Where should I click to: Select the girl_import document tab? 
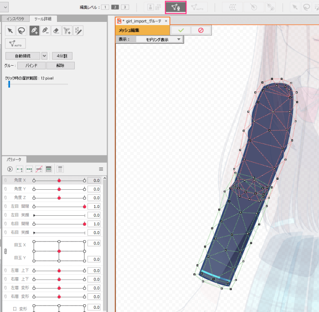click(x=142, y=21)
